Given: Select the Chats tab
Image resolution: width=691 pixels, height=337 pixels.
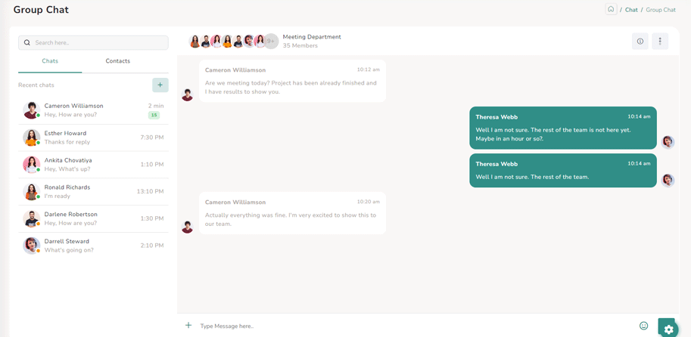Looking at the screenshot, I should (x=50, y=61).
